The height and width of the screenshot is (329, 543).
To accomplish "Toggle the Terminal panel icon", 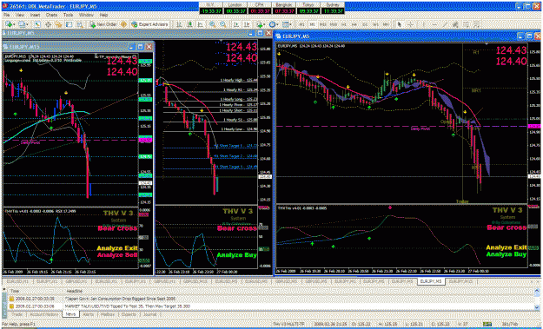I will [69, 24].
